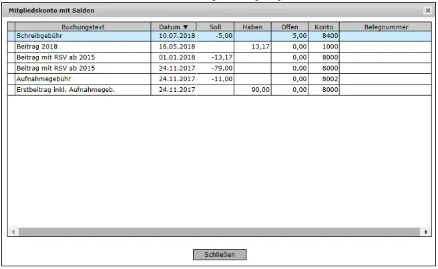Click the row selector of Schreibgebühr row

pyautogui.click(x=11, y=37)
